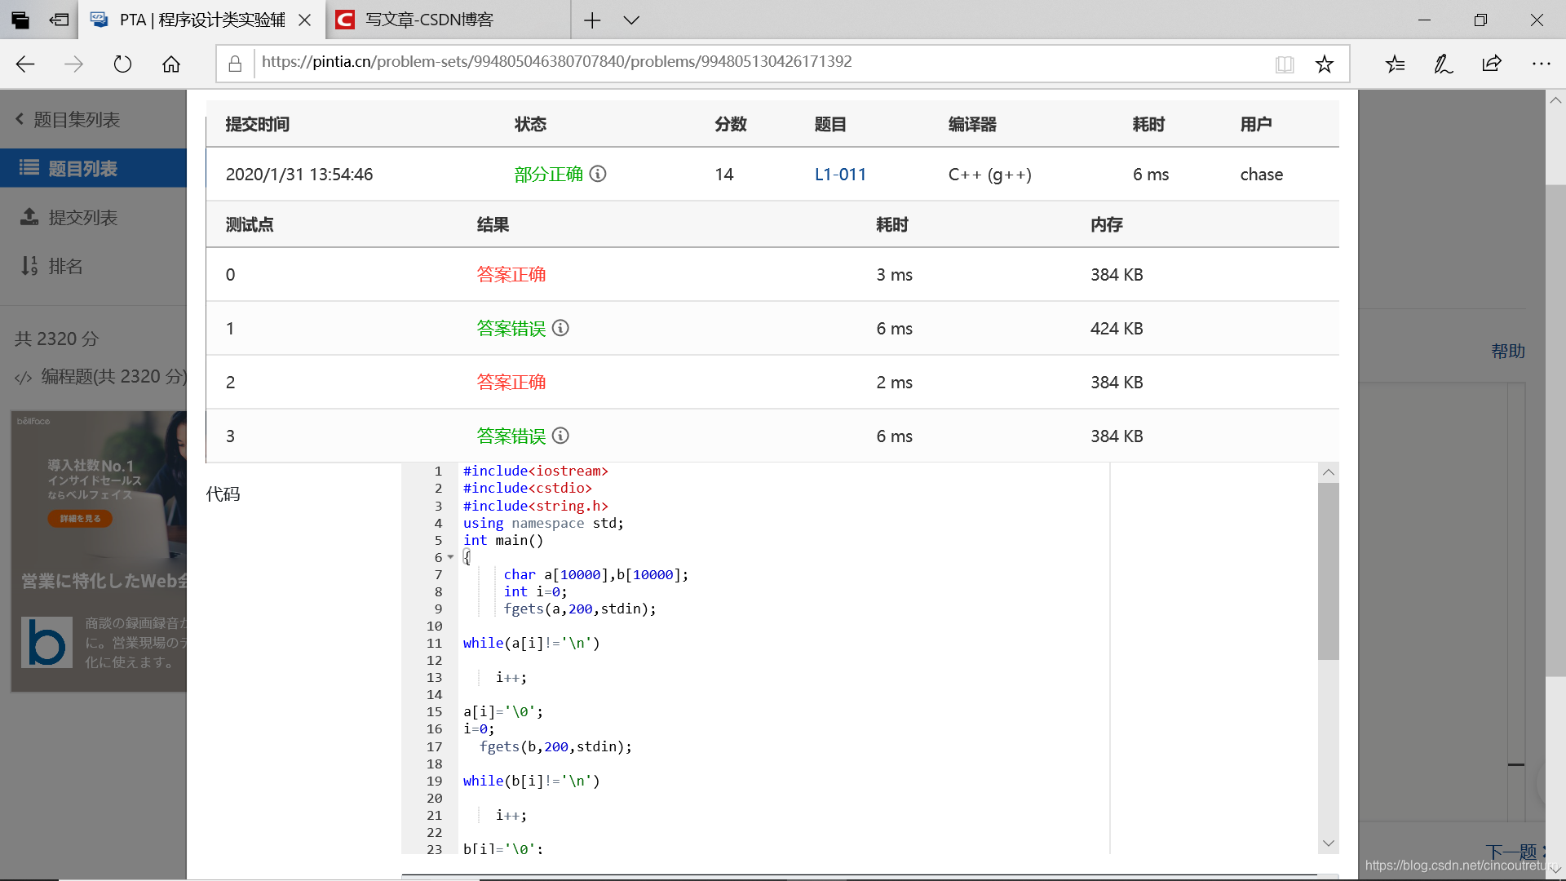This screenshot has width=1566, height=881.
Task: Click the favorites star icon
Action: click(1325, 64)
